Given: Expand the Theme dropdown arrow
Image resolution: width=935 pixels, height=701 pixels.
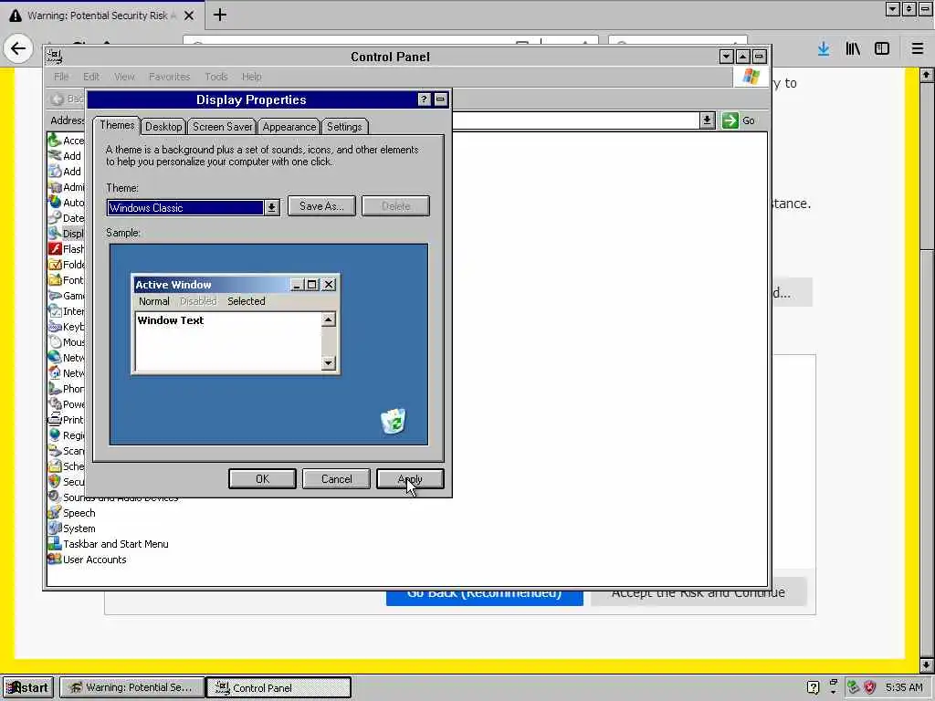Looking at the screenshot, I should tap(272, 207).
